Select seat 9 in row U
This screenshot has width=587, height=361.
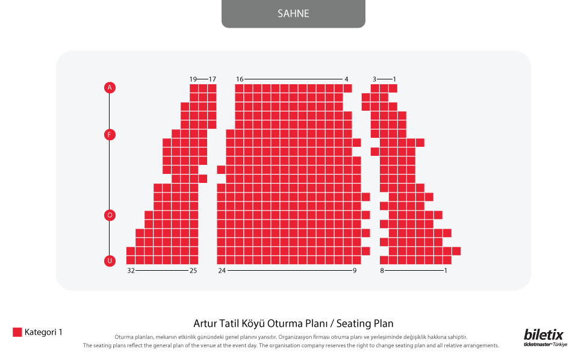[357, 260]
